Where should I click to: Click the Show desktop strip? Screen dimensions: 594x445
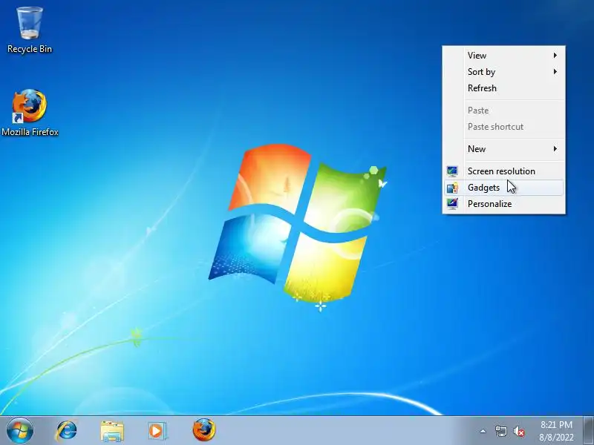pyautogui.click(x=589, y=431)
